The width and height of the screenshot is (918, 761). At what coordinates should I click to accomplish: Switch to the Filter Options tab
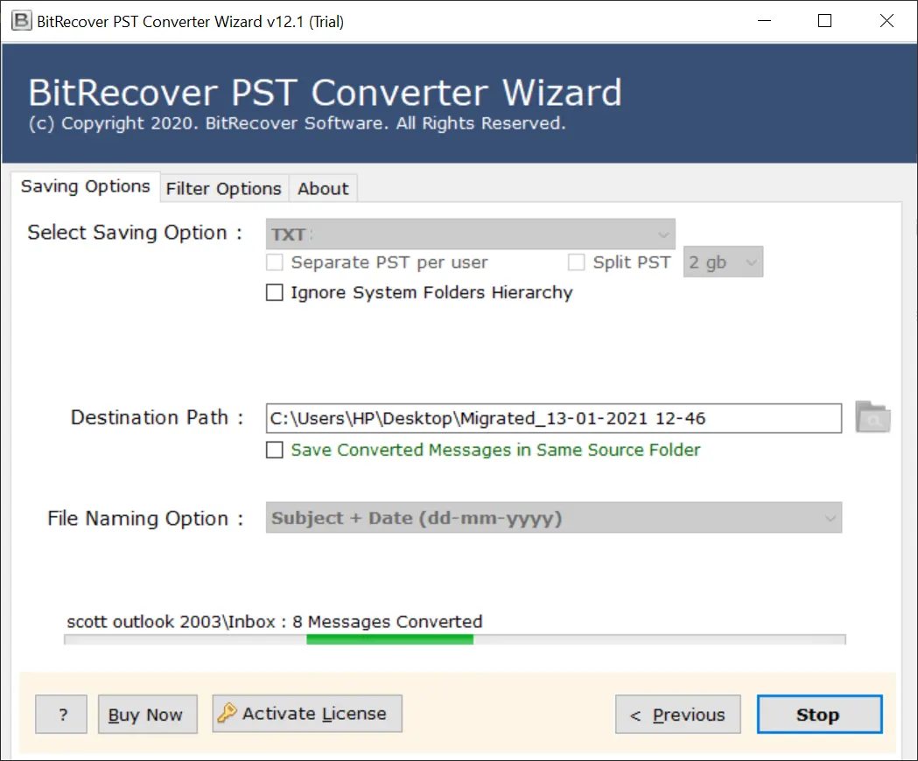[223, 189]
